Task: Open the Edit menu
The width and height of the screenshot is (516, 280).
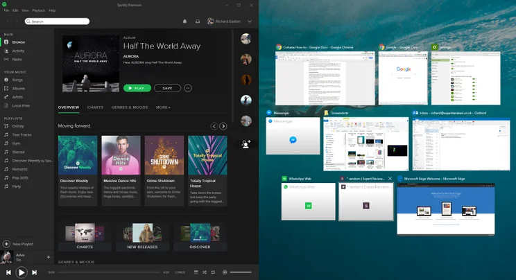Action: [15, 10]
